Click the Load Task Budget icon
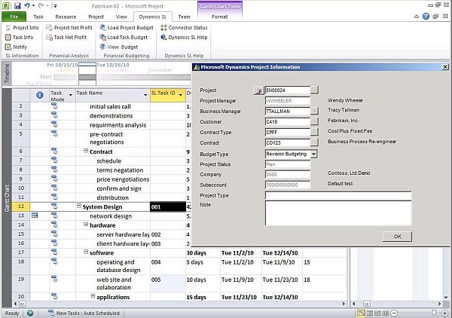The width and height of the screenshot is (452, 318). pos(101,37)
